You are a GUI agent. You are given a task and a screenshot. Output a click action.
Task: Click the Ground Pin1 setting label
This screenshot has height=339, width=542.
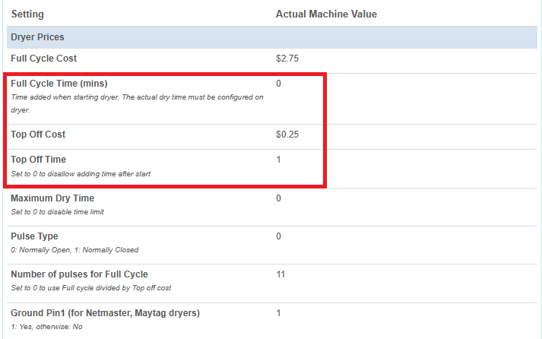pyautogui.click(x=105, y=313)
